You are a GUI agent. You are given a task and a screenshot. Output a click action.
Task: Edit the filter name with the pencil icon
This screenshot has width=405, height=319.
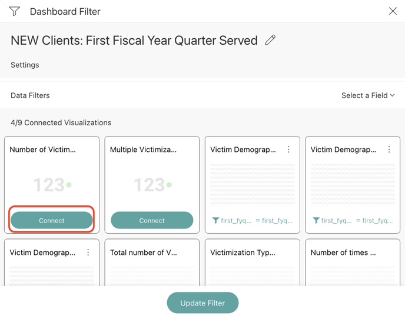[x=270, y=40]
